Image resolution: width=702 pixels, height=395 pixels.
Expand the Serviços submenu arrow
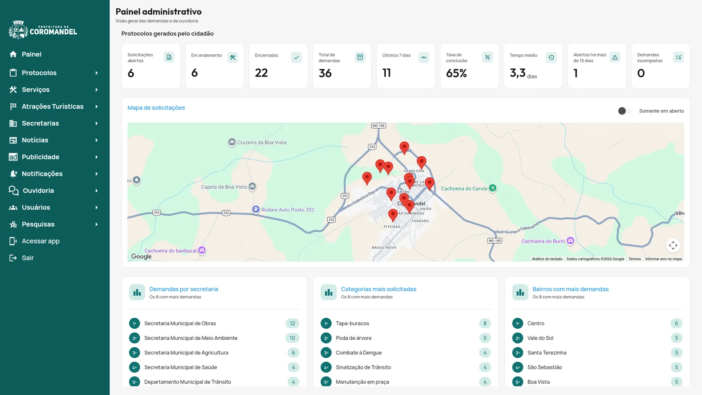(x=97, y=90)
